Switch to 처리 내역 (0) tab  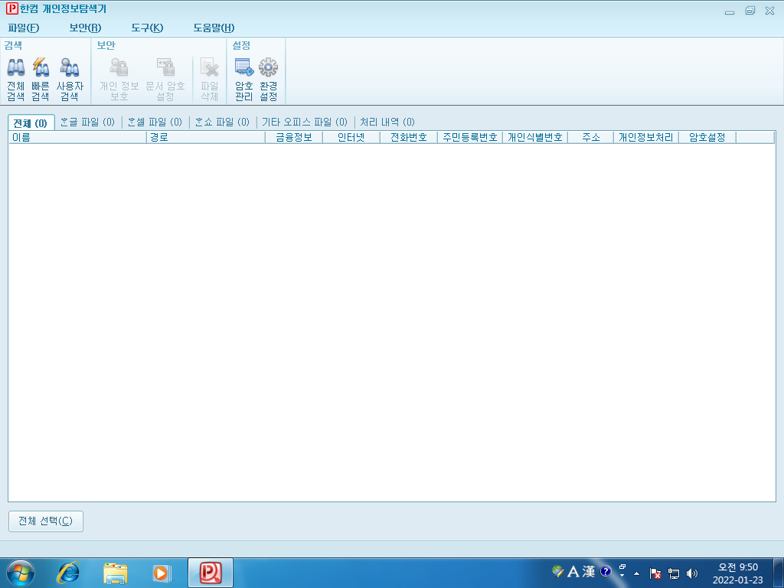(x=387, y=122)
